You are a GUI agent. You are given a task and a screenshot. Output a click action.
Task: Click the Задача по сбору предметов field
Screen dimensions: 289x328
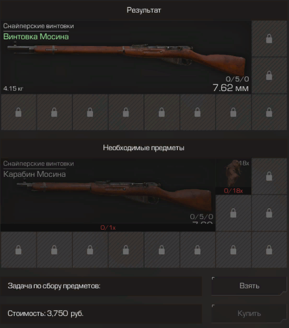tap(101, 286)
